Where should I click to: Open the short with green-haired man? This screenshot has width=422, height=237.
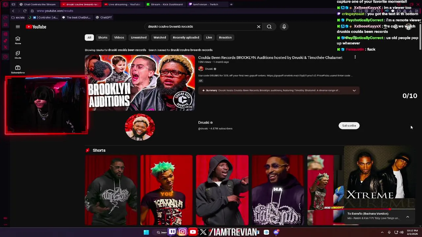click(x=166, y=190)
